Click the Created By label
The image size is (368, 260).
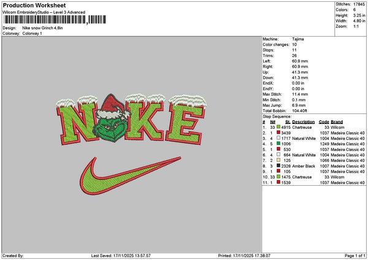click(13, 256)
